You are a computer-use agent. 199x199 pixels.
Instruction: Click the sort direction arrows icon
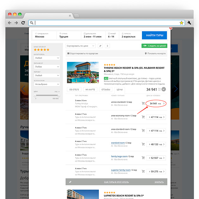coord(107,46)
